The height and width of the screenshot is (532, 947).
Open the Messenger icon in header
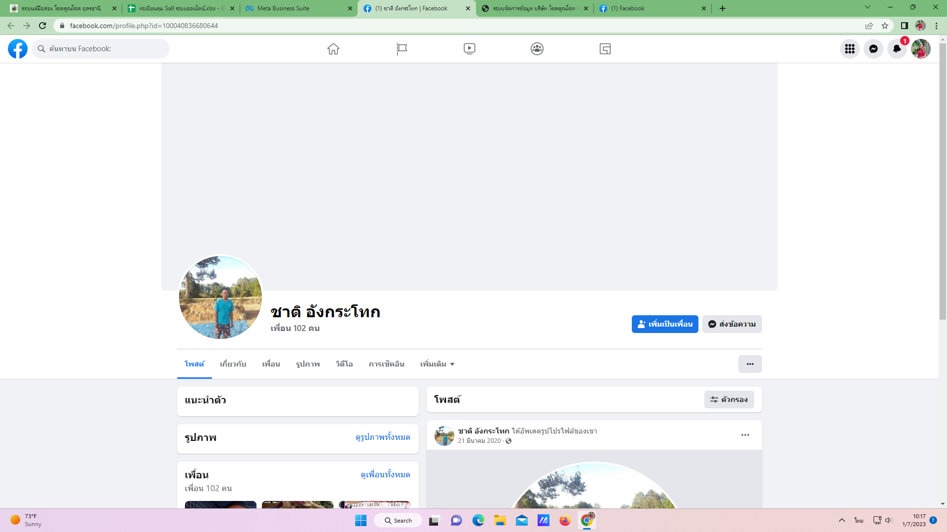point(873,49)
